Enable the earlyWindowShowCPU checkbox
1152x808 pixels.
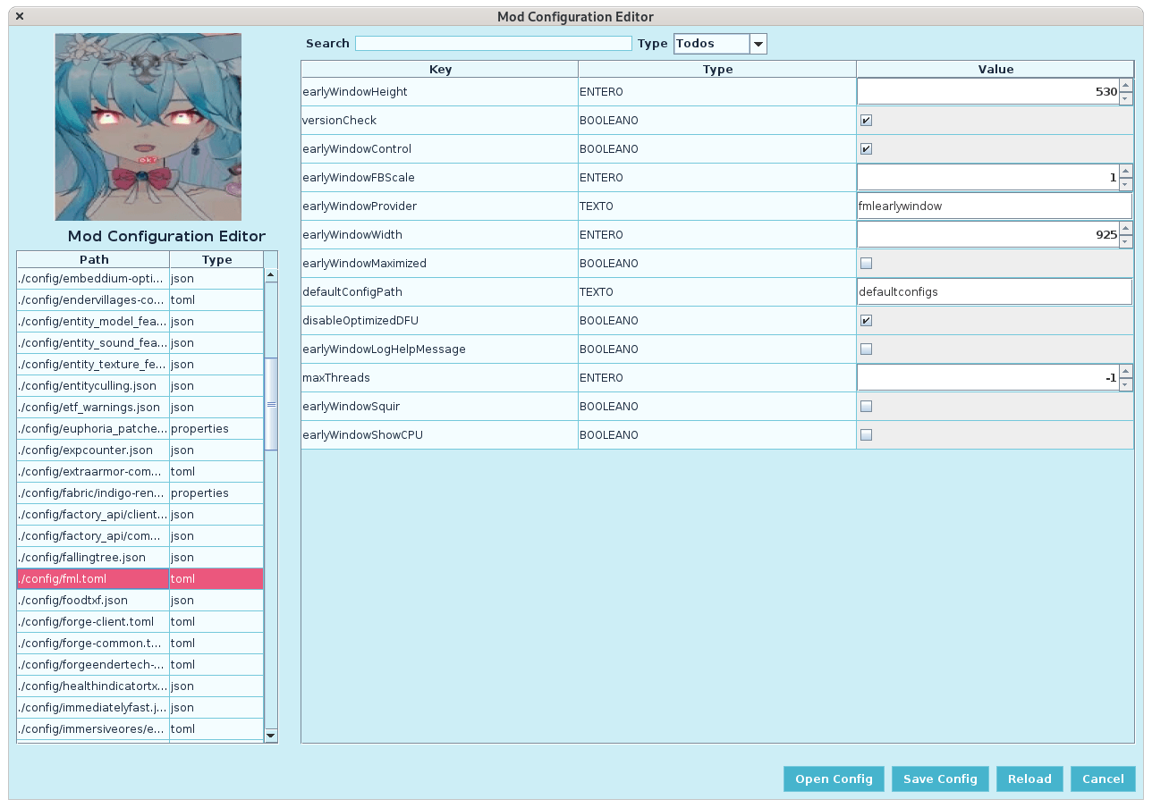(866, 435)
